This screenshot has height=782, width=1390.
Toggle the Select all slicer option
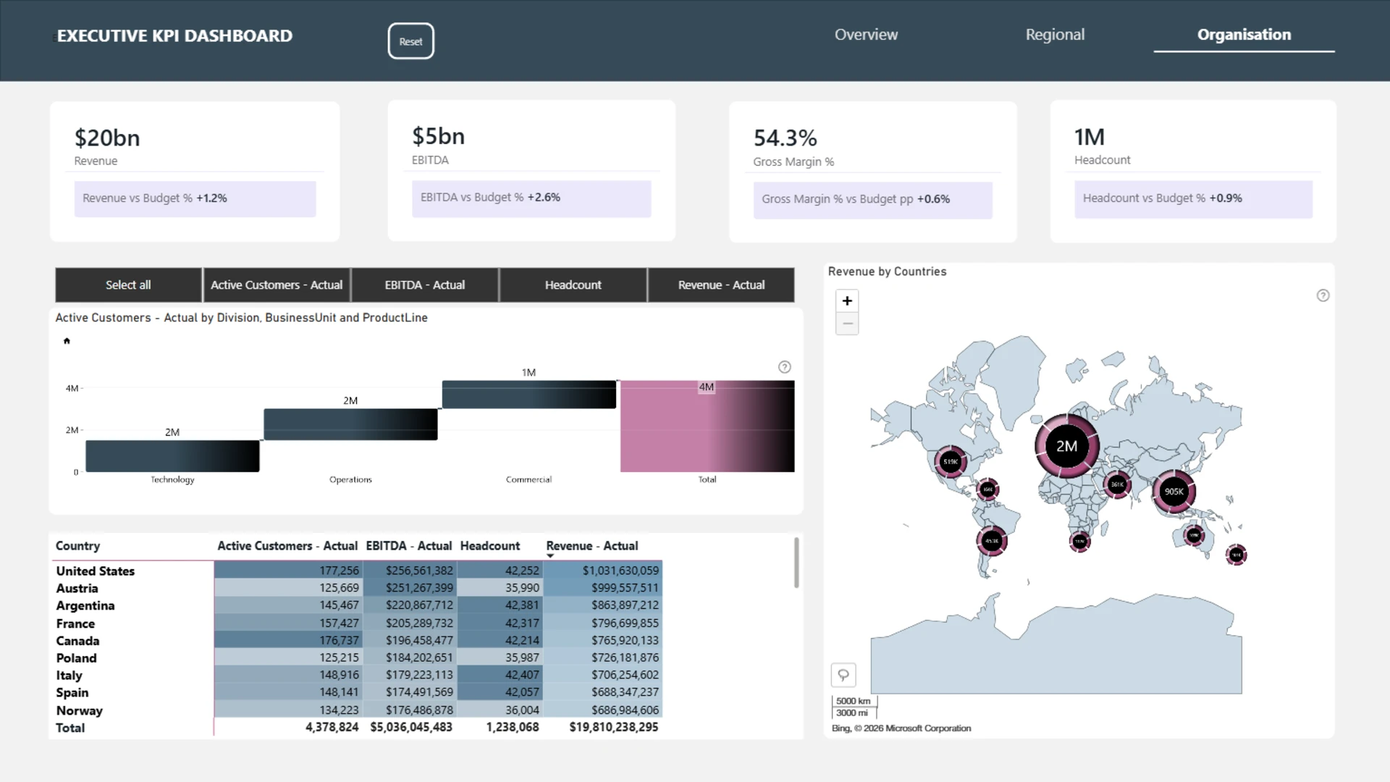(x=128, y=285)
